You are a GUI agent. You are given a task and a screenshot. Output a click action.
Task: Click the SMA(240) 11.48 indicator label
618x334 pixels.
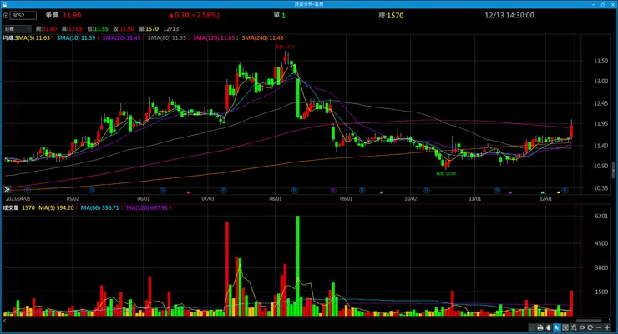coord(262,38)
